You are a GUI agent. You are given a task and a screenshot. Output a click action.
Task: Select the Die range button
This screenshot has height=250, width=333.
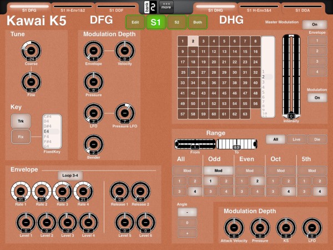click(x=317, y=139)
